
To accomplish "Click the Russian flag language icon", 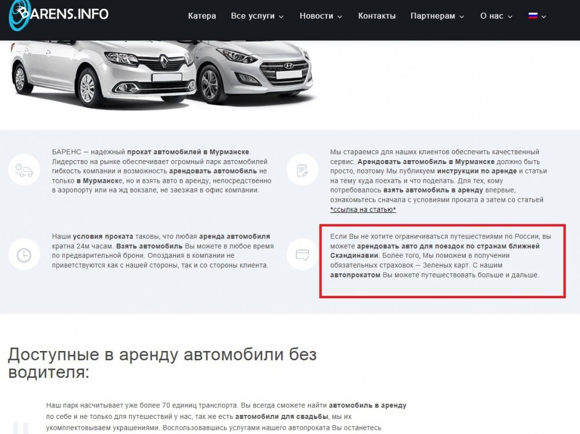I will coord(532,16).
